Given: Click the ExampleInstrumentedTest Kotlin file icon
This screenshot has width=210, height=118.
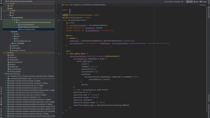Looking at the screenshot, I should [x=19, y=27].
